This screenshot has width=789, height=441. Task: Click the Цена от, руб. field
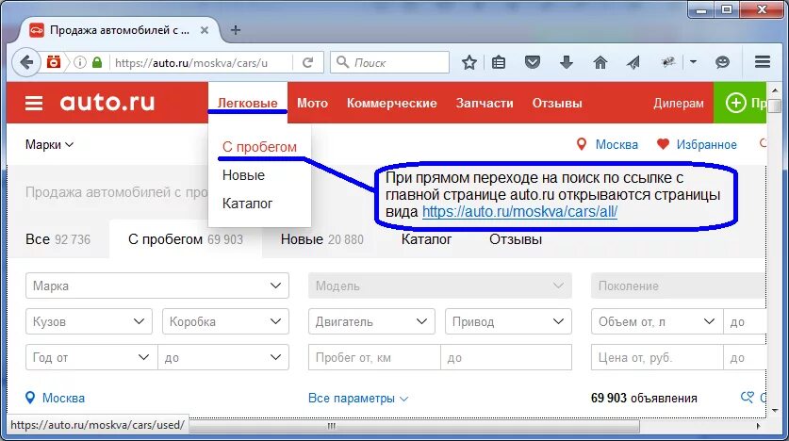pos(657,357)
